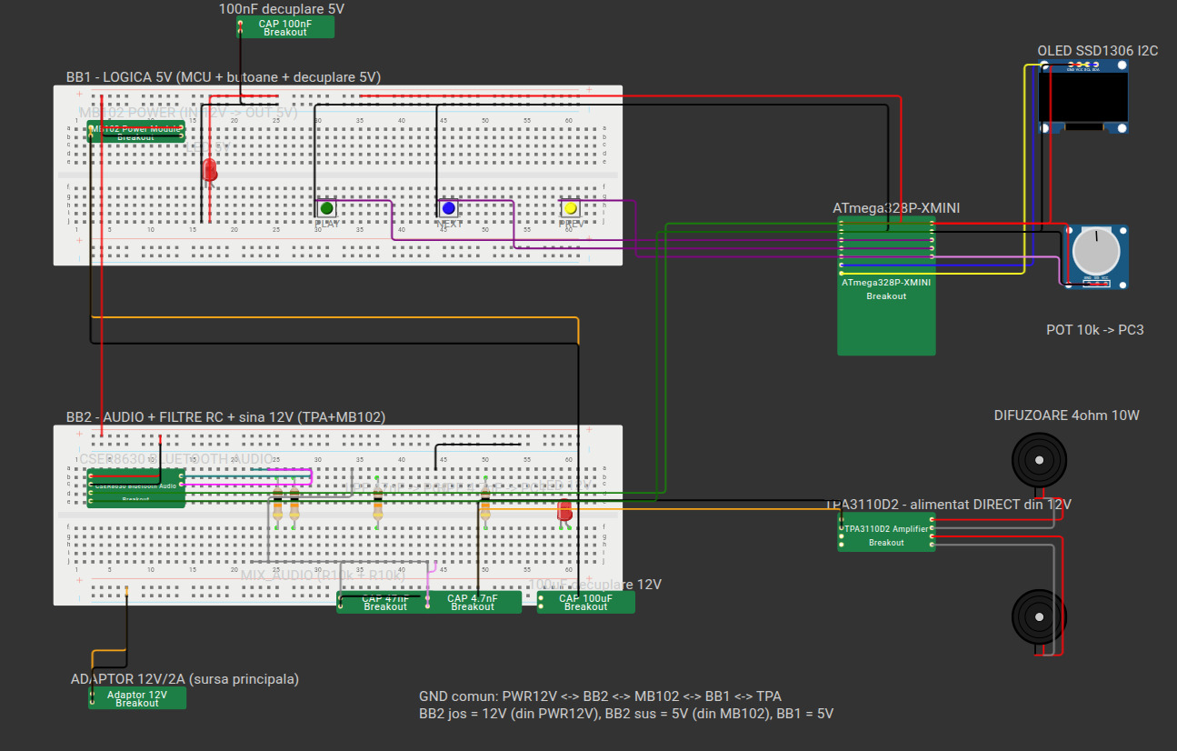
Task: Select the Adaptor 12V Breakout
Action: pyautogui.click(x=137, y=698)
